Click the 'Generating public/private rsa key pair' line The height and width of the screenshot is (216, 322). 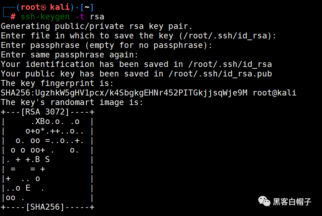coord(96,26)
